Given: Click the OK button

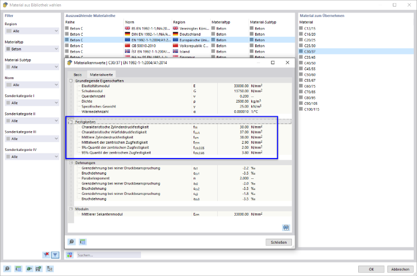Looking at the screenshot, I should coord(371,269).
